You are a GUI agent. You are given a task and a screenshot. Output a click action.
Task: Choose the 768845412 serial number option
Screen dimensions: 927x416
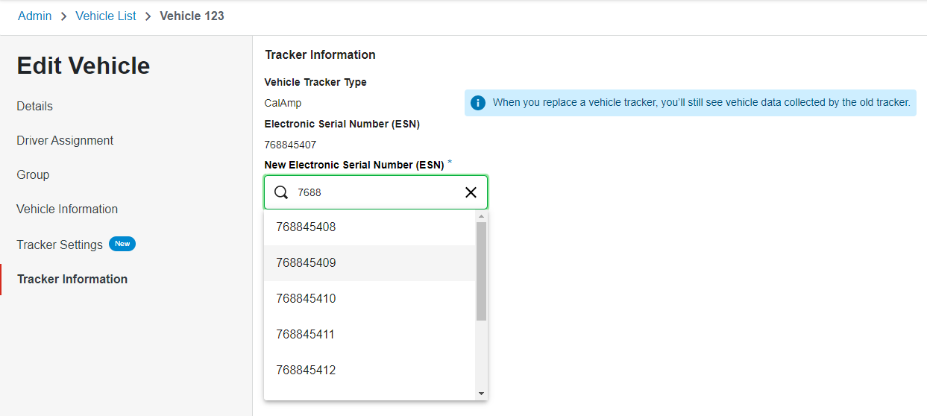tap(306, 371)
